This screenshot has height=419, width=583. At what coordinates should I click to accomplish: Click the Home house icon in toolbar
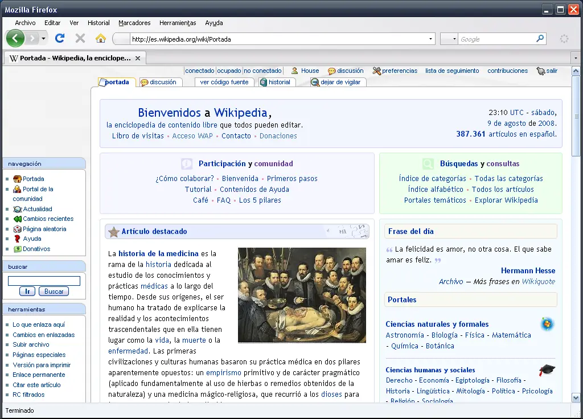[x=101, y=39]
